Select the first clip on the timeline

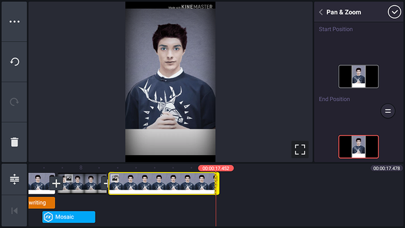point(41,183)
